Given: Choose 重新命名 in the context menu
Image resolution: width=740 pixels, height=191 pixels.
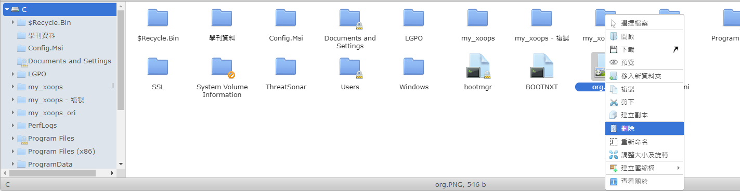Looking at the screenshot, I should (x=644, y=142).
